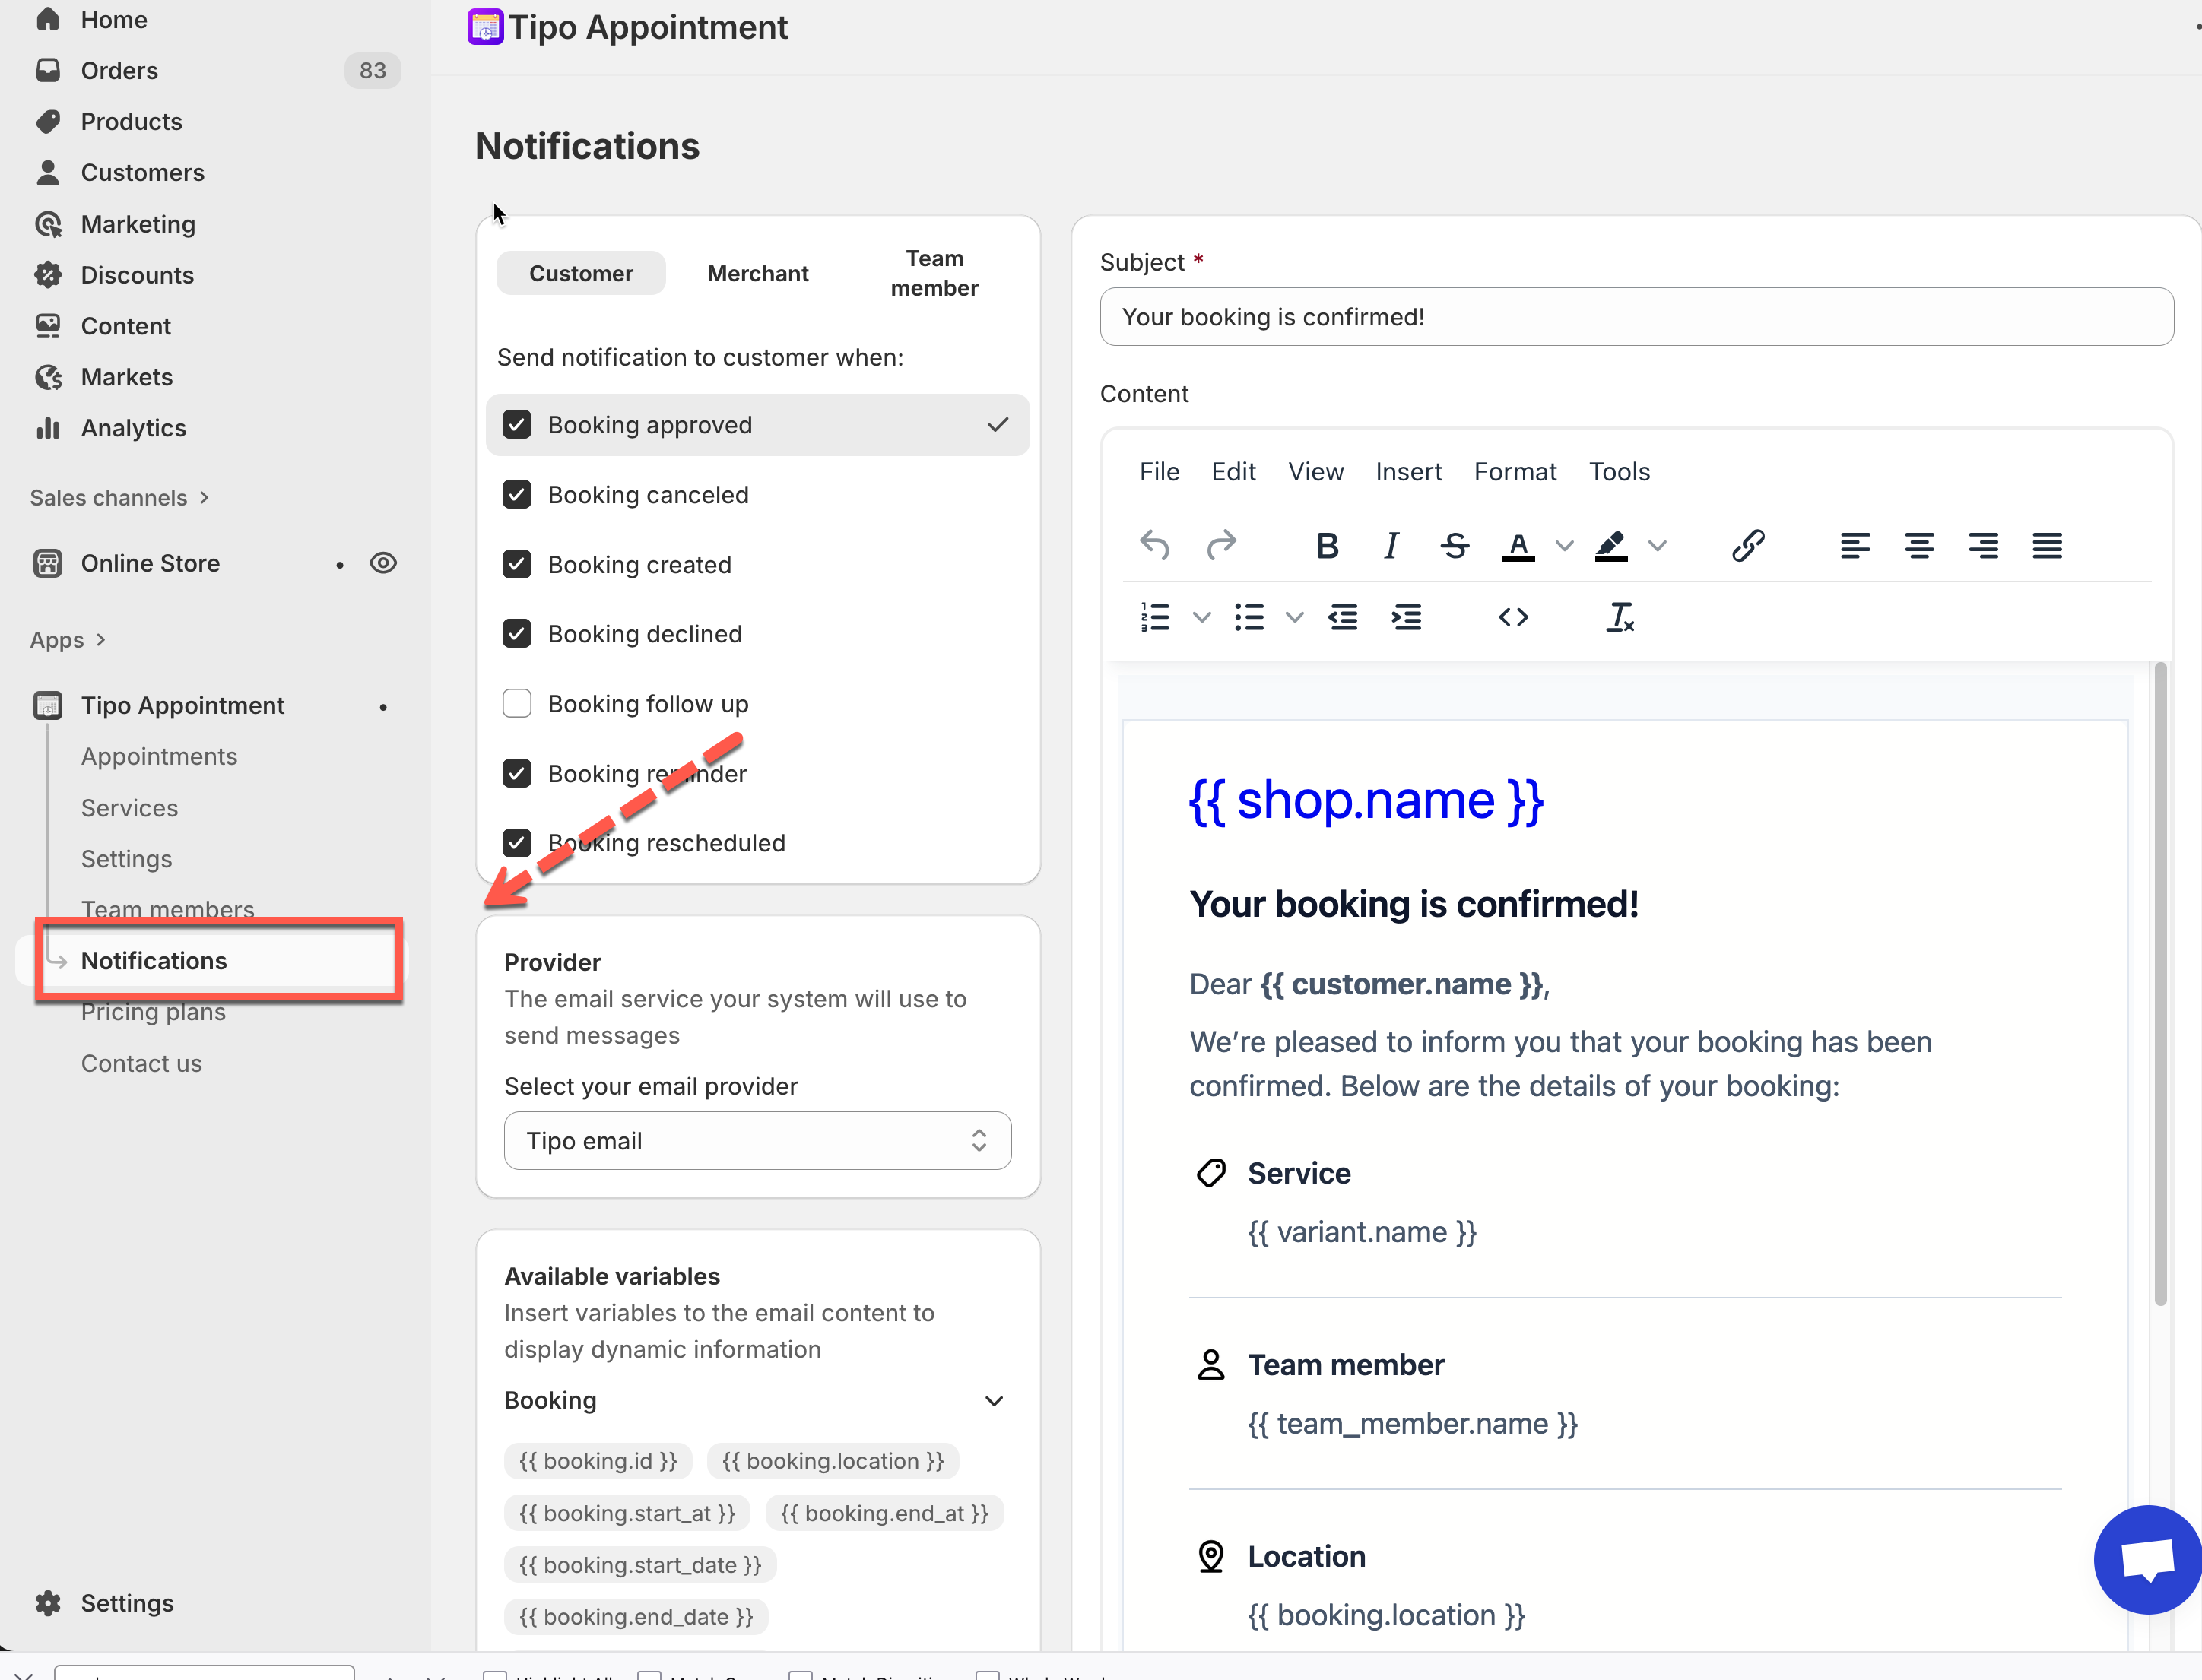The width and height of the screenshot is (2202, 1680).
Task: Toggle the Online Store eye icon
Action: pos(383,563)
